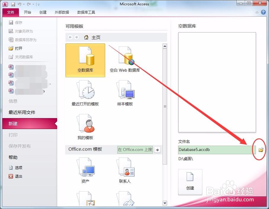Click the template navigation forward arrow
Image resolution: width=269 pixels, height=209 pixels.
[76, 37]
